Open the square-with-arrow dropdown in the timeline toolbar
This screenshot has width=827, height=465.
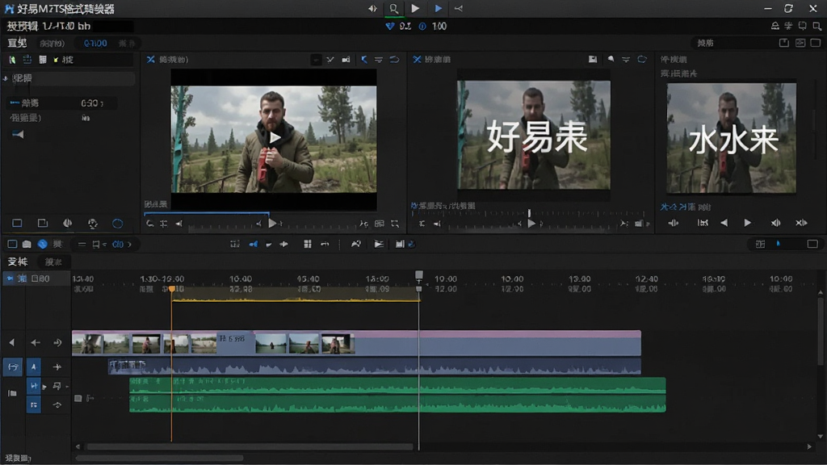point(98,244)
